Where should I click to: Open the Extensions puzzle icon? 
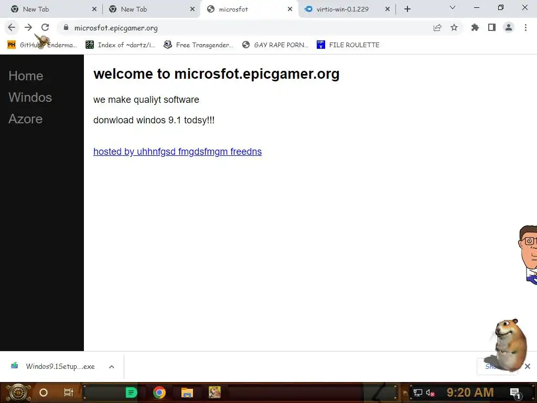(x=475, y=27)
